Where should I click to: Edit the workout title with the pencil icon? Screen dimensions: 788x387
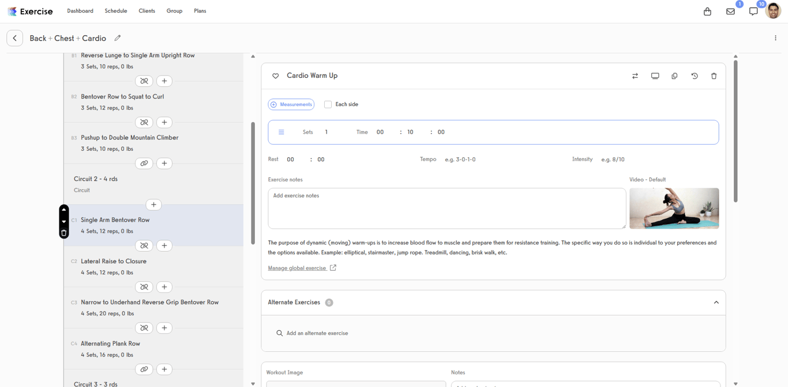(117, 37)
